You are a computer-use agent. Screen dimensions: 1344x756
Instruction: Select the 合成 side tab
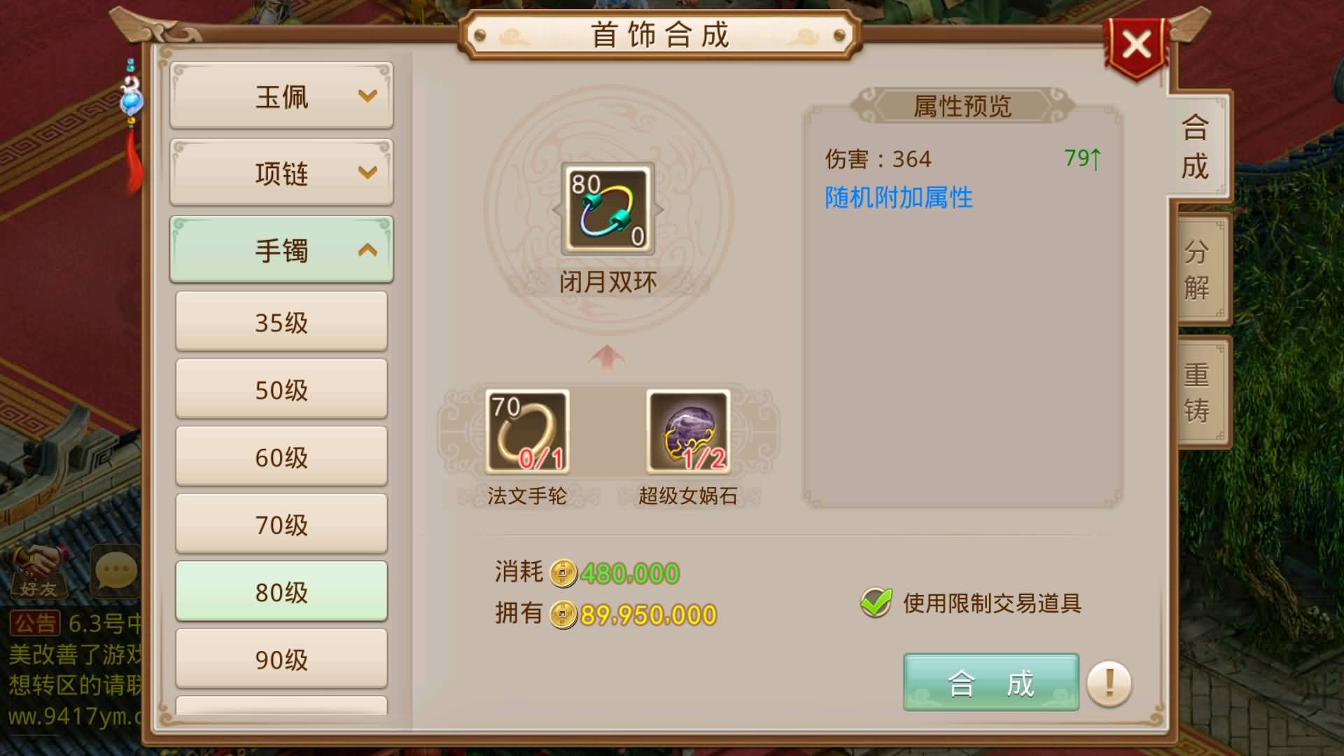pos(1196,147)
